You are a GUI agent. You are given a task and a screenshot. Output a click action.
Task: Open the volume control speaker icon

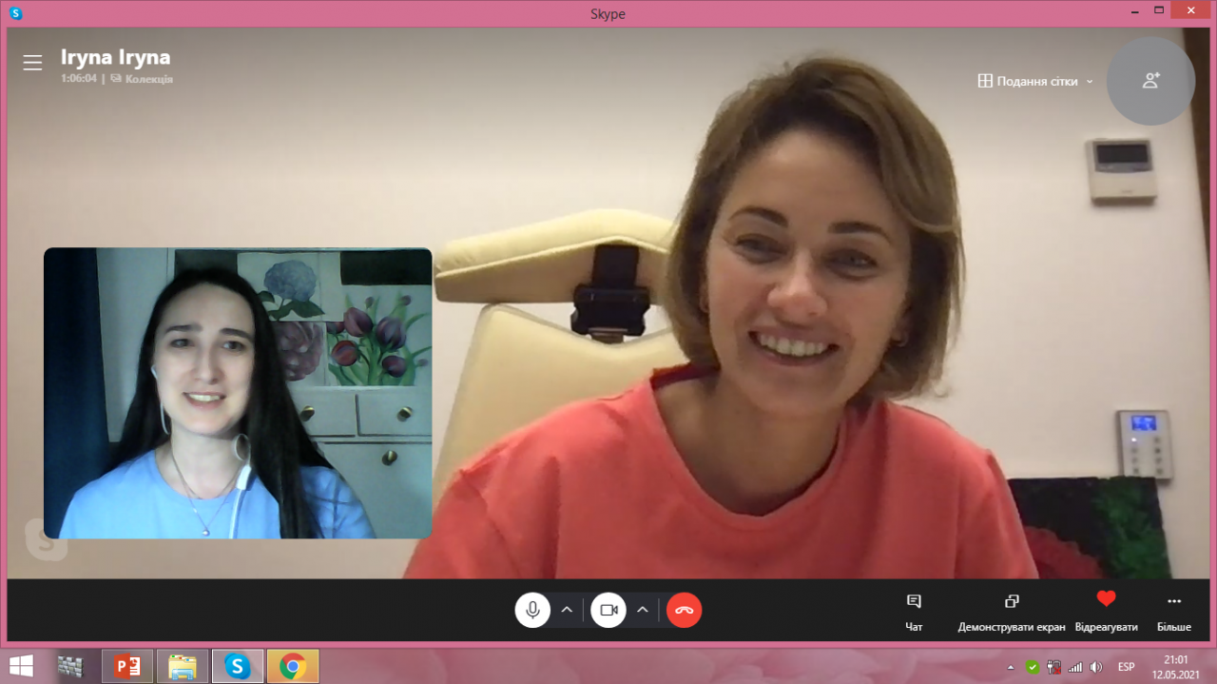pos(1096,667)
